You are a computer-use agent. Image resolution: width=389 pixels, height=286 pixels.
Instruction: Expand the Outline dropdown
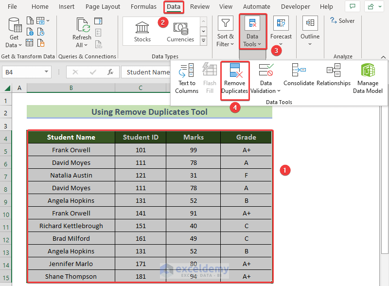tap(310, 32)
